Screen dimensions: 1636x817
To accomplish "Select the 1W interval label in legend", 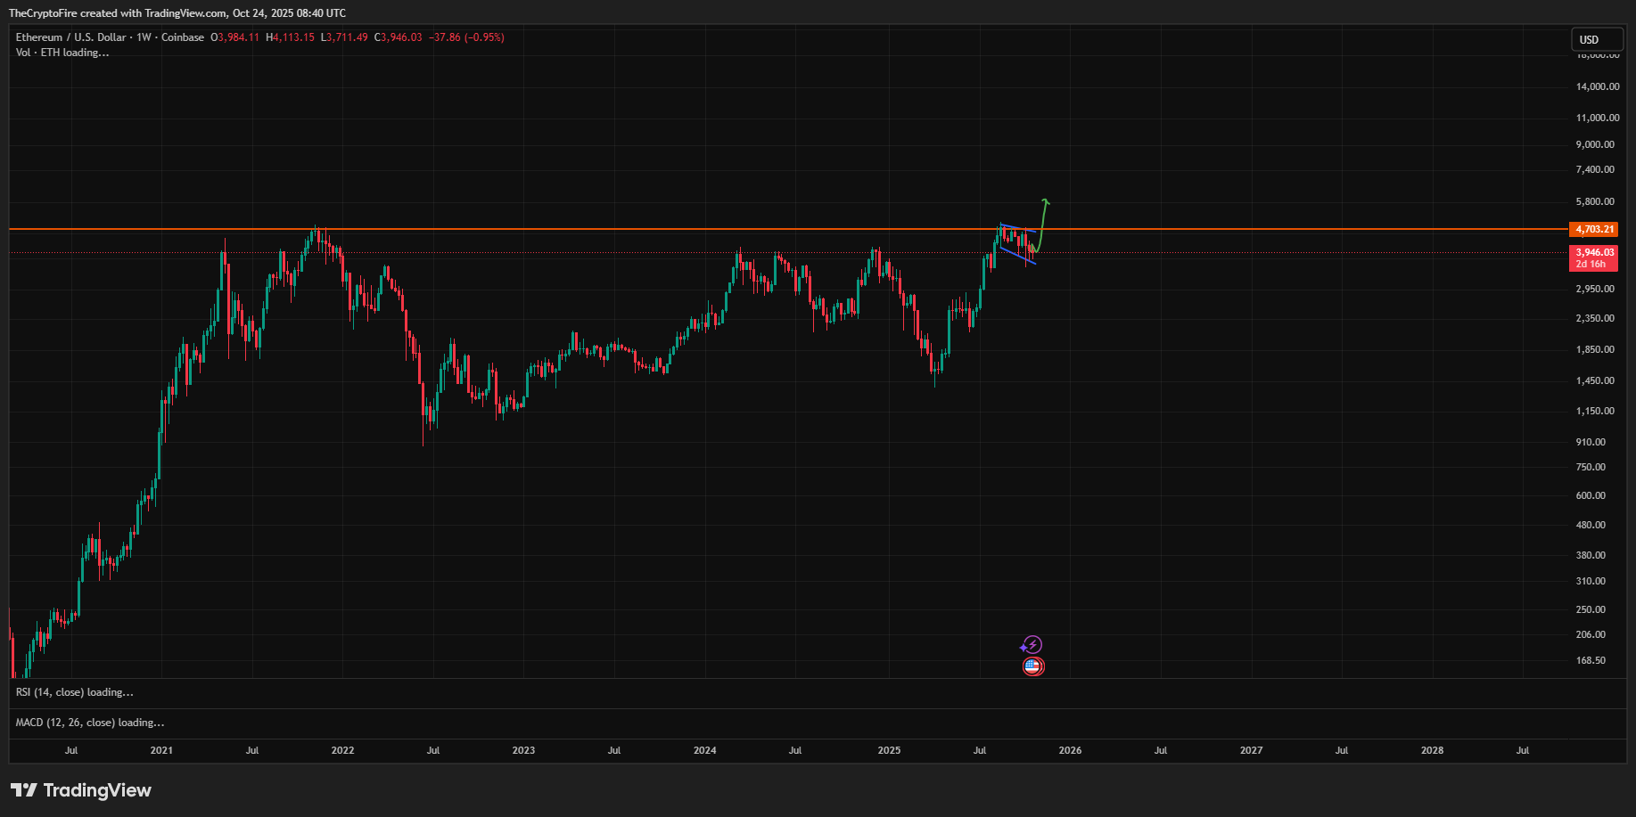I will point(144,37).
